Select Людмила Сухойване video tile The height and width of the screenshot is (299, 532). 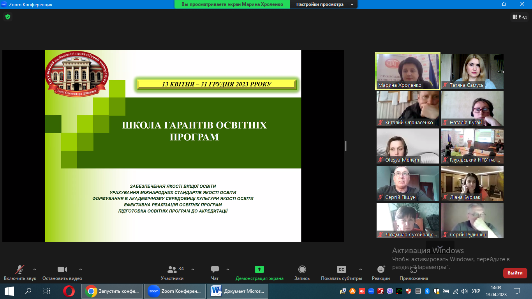pos(408,221)
